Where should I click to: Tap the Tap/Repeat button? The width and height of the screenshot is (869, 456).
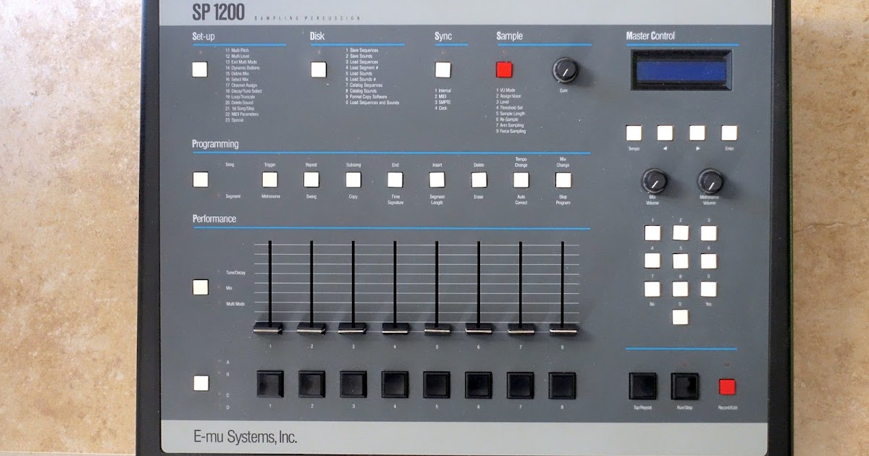click(642, 386)
